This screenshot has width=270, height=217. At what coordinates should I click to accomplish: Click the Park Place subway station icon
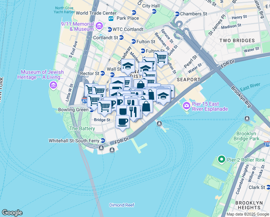134,12
